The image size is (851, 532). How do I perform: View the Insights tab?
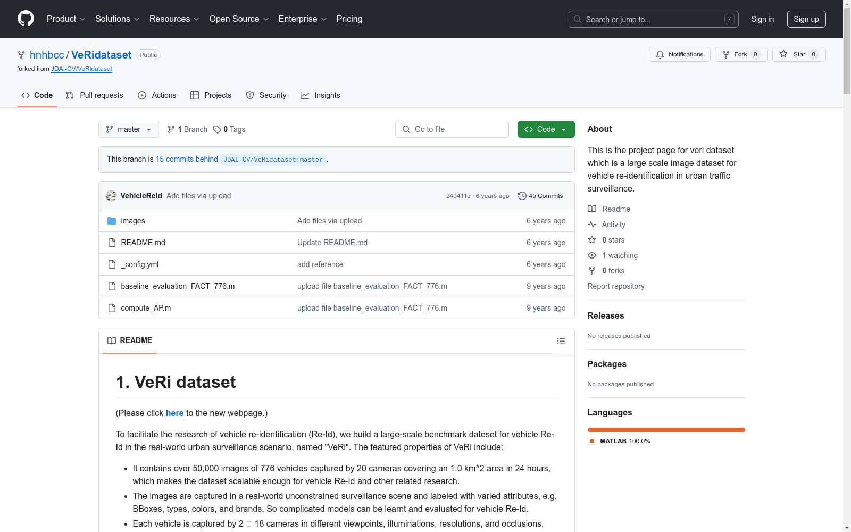click(x=320, y=95)
